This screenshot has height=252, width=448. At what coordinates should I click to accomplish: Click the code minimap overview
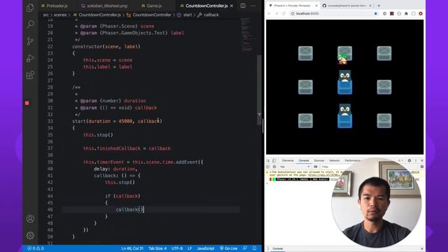tap(247, 36)
